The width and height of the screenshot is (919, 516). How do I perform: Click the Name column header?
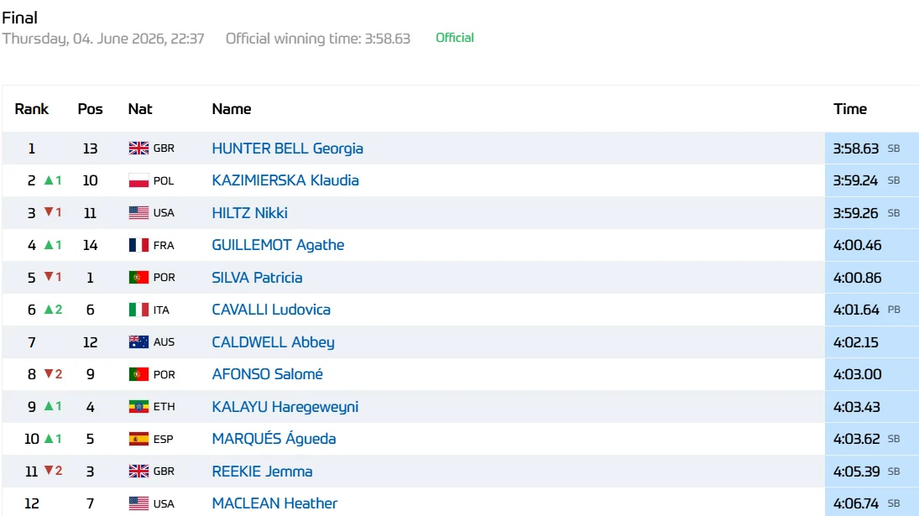232,109
